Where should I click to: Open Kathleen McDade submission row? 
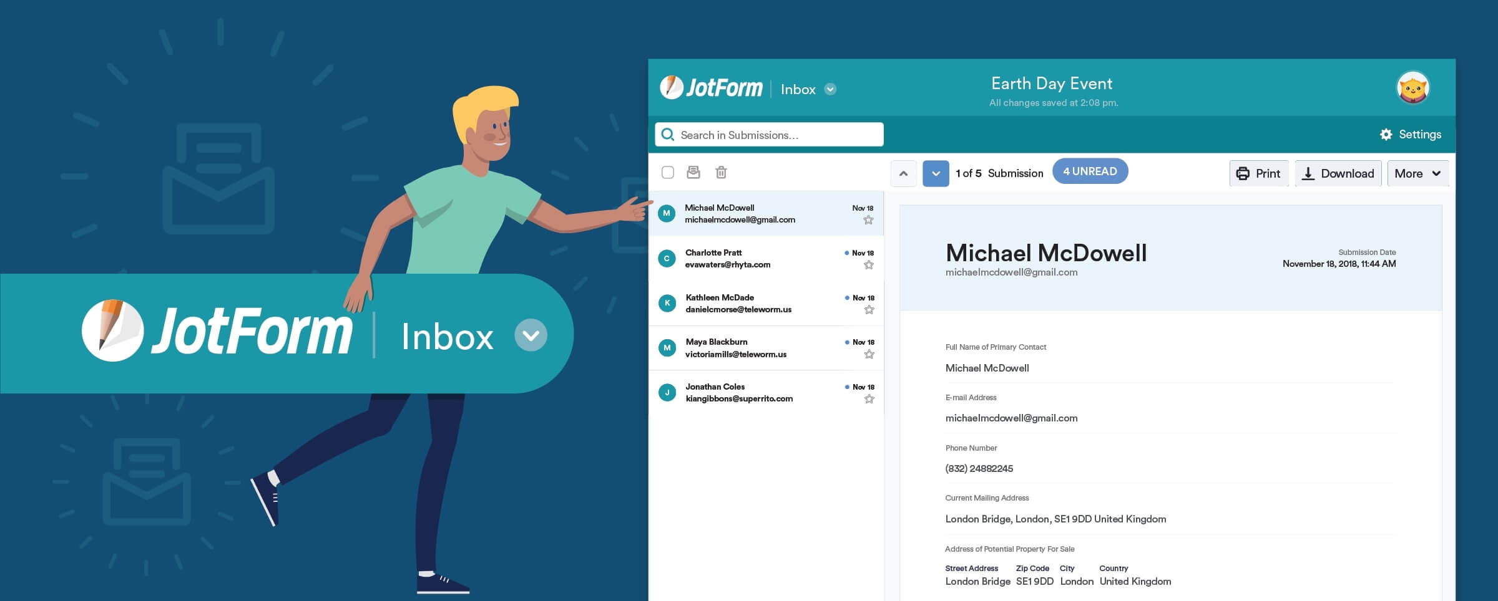pyautogui.click(x=766, y=303)
